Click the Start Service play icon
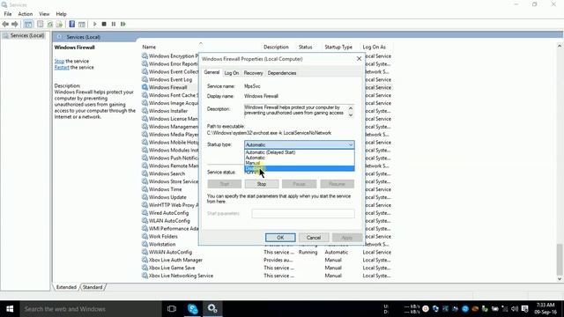Viewport: 564px width, 317px height. click(x=94, y=24)
